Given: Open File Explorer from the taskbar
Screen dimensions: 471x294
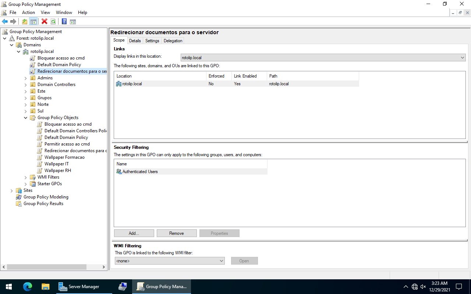Looking at the screenshot, I should [45, 287].
